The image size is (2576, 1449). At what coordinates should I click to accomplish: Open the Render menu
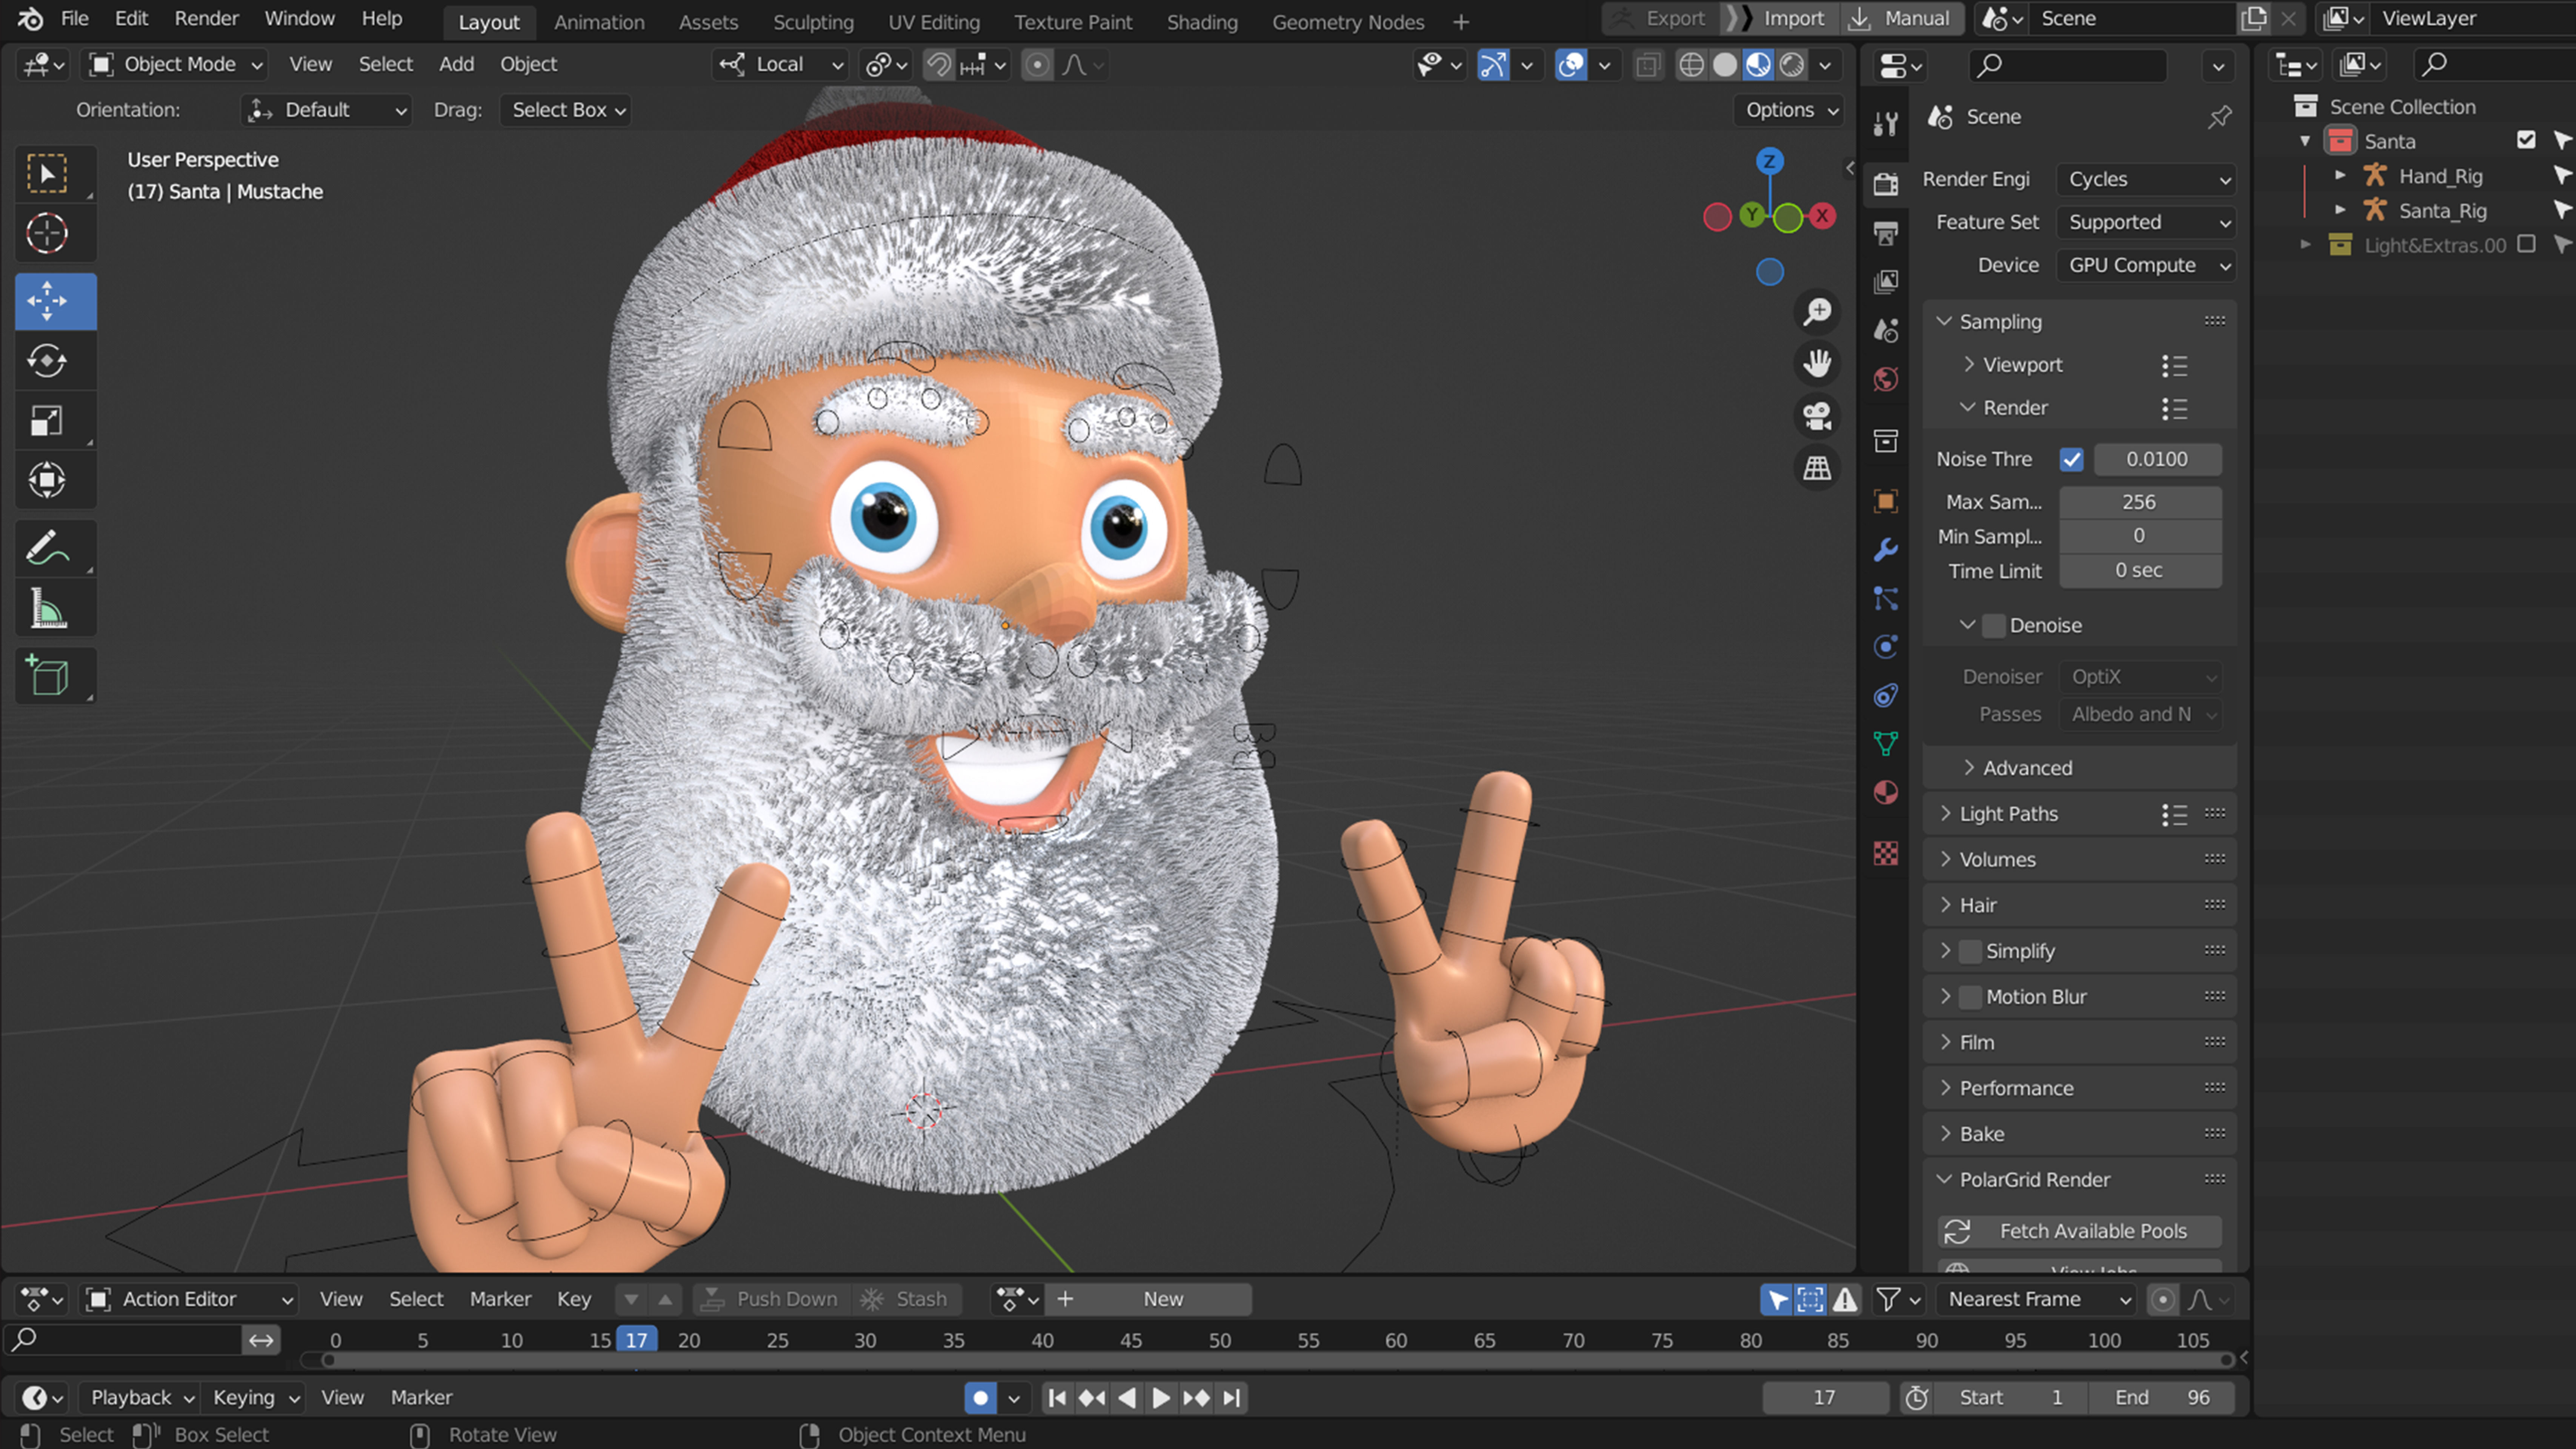click(206, 18)
